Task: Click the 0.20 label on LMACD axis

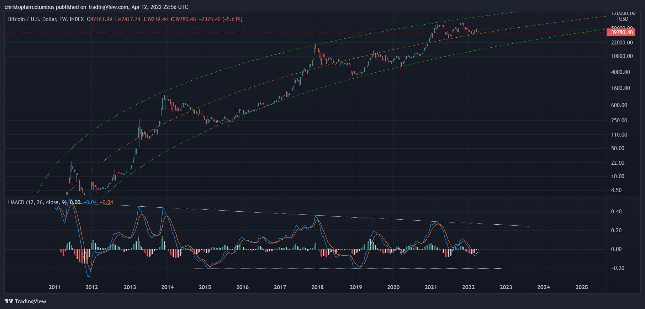Action: tap(616, 230)
